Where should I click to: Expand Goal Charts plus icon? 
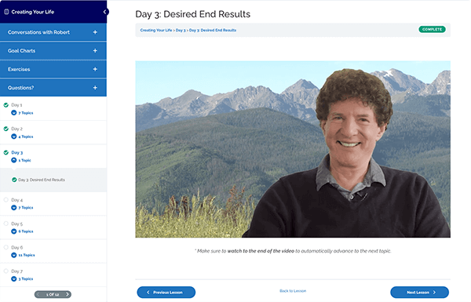(x=95, y=51)
